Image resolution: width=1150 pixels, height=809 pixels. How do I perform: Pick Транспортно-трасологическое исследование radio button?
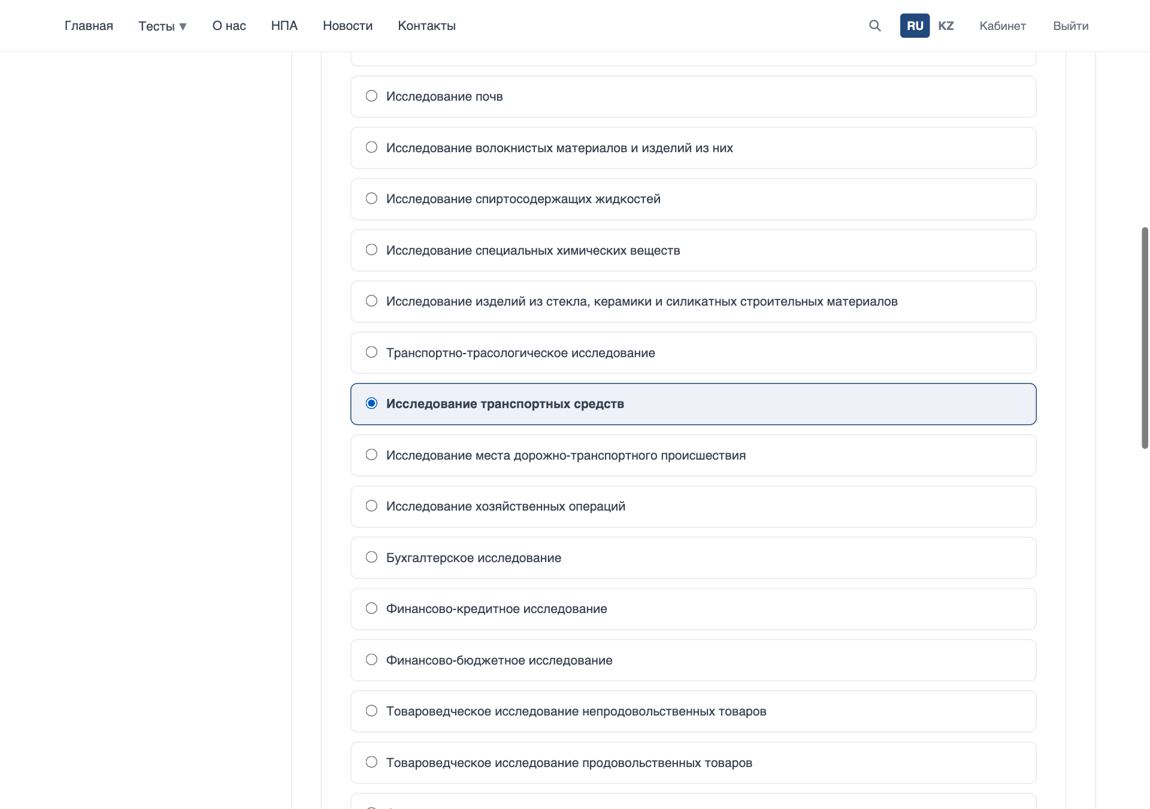click(x=371, y=352)
